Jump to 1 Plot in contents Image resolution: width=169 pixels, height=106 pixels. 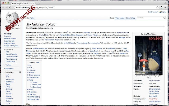click(29, 65)
